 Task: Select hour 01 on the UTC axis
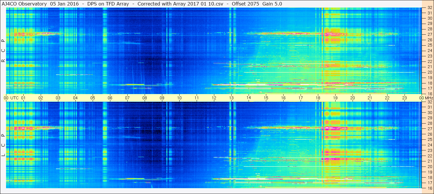coord(23,98)
